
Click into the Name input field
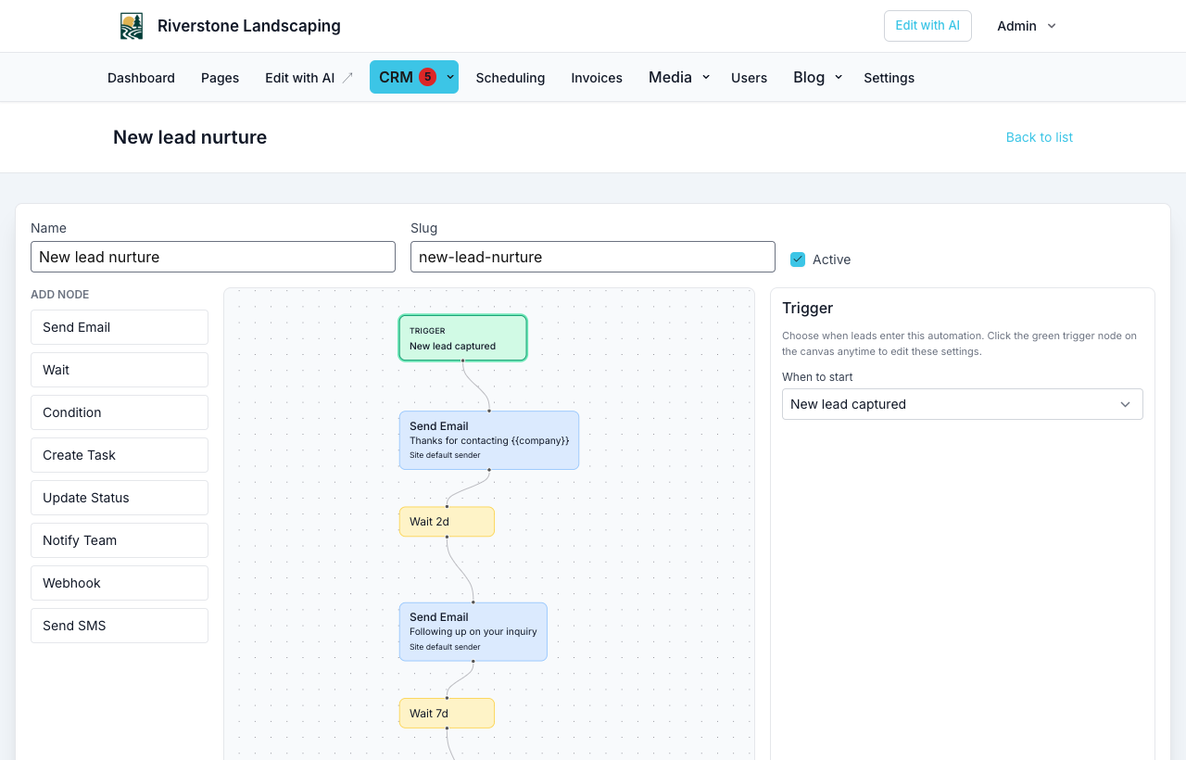213,257
